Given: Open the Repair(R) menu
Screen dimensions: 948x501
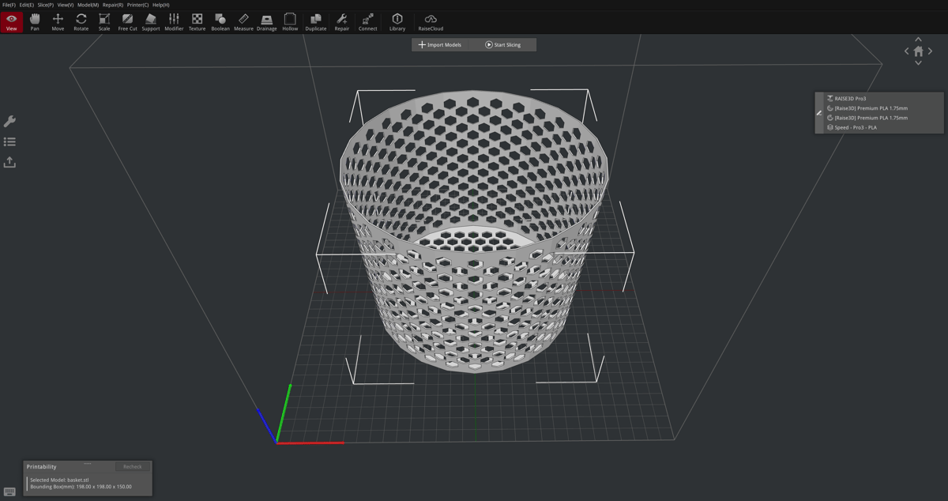Looking at the screenshot, I should tap(113, 5).
